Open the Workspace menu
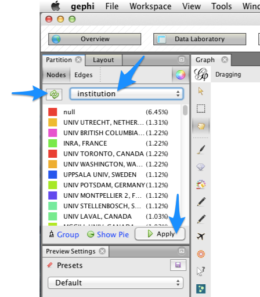260x297 pixels. (x=150, y=6)
